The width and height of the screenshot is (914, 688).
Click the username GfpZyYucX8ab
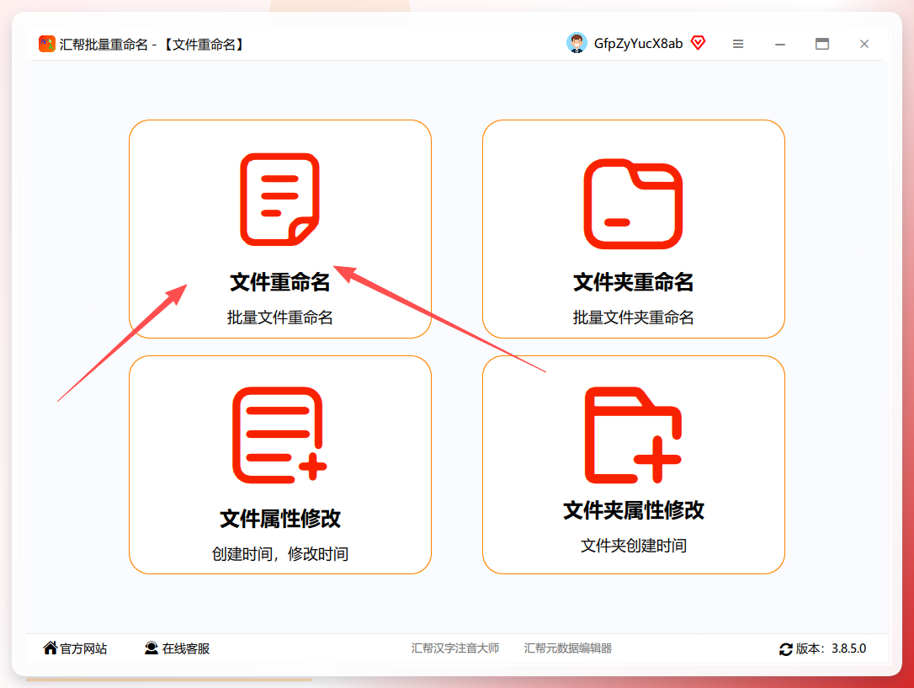point(638,44)
